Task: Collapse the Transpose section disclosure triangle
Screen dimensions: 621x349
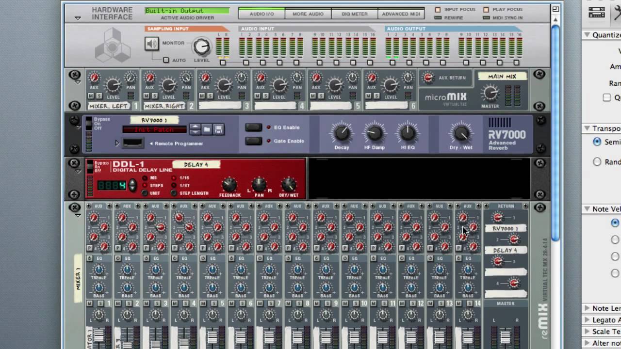Action: pos(587,128)
